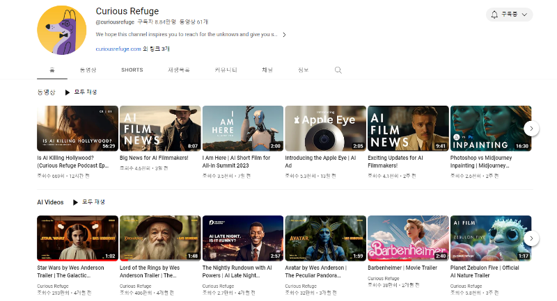Select the Home tab
Viewport: 557px width, 301px height.
tap(52, 70)
